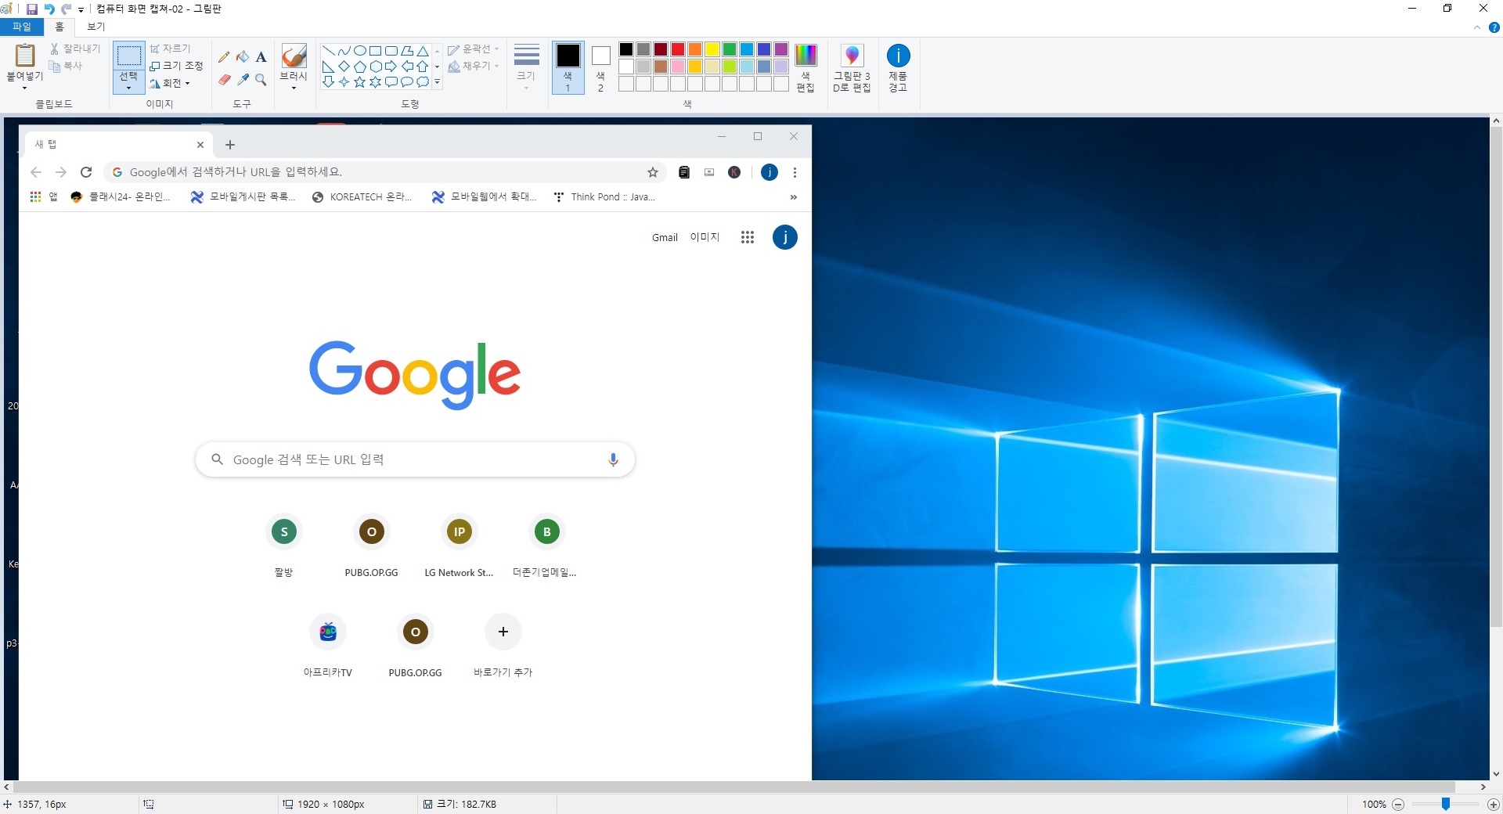Click the Crop (자르기) command

click(170, 49)
